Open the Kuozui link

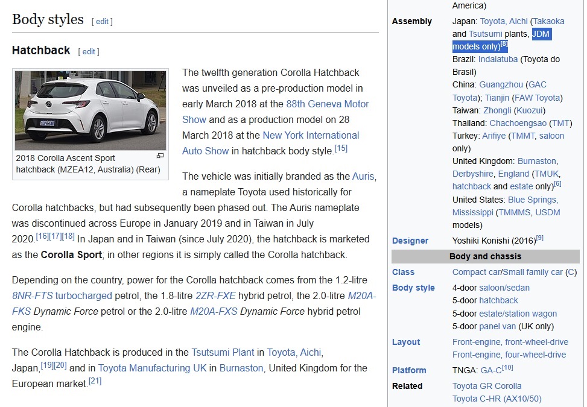(x=529, y=111)
